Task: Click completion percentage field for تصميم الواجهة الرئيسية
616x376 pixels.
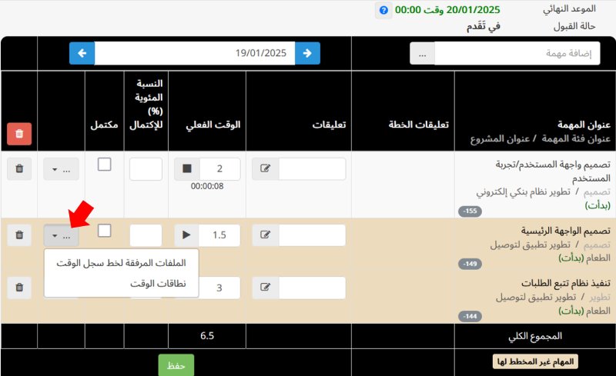Action: pos(146,235)
